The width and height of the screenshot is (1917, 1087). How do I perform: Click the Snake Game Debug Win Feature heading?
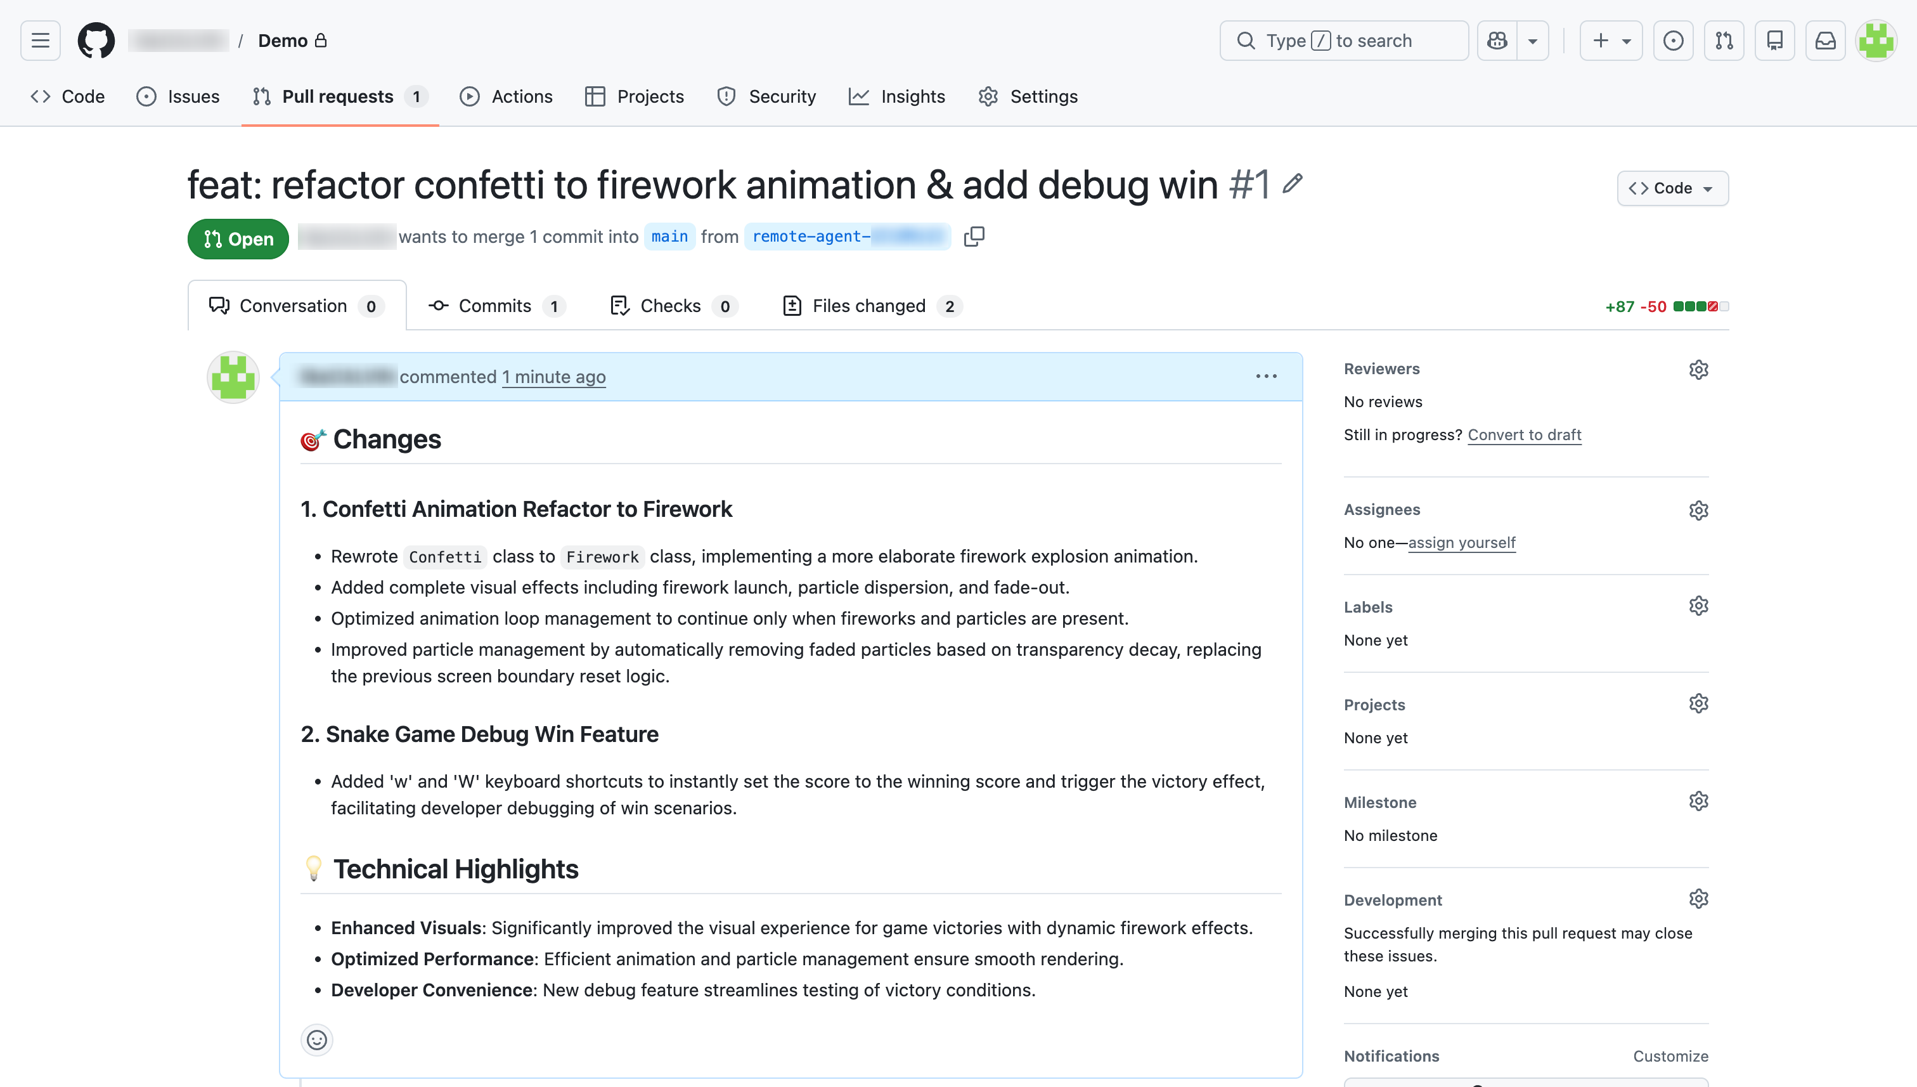point(480,734)
